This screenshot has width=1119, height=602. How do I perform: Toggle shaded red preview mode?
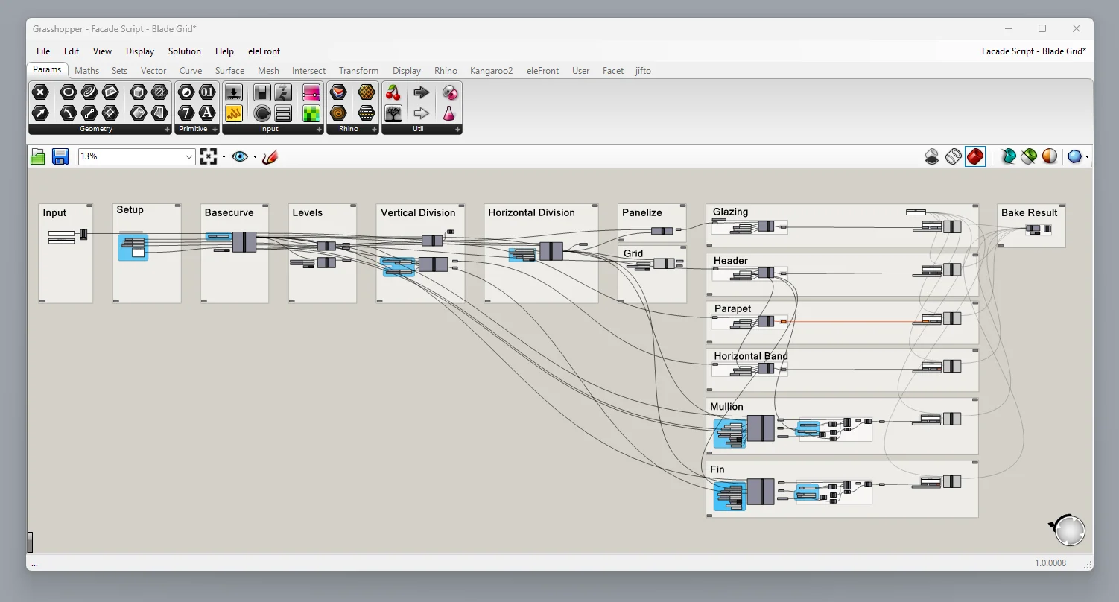tap(975, 156)
